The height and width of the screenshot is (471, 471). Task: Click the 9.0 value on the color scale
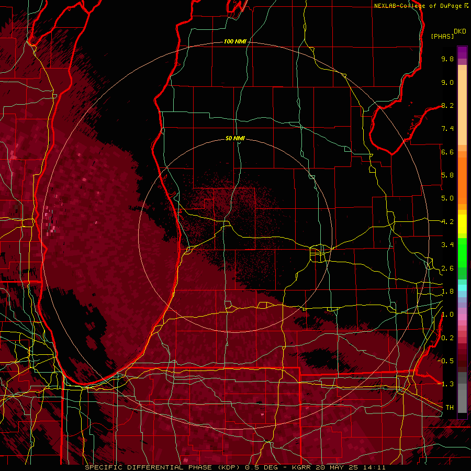tap(447, 82)
